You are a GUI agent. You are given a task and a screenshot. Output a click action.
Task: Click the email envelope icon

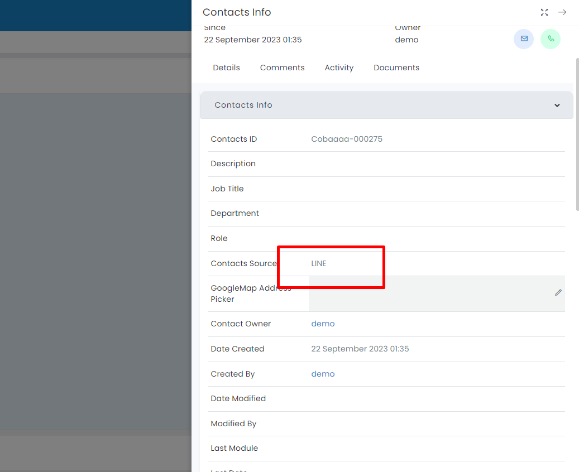tap(524, 38)
